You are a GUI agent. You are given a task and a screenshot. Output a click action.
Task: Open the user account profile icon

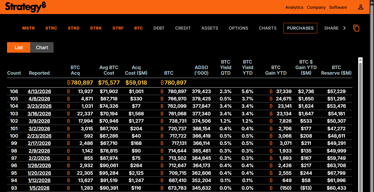click(x=361, y=7)
